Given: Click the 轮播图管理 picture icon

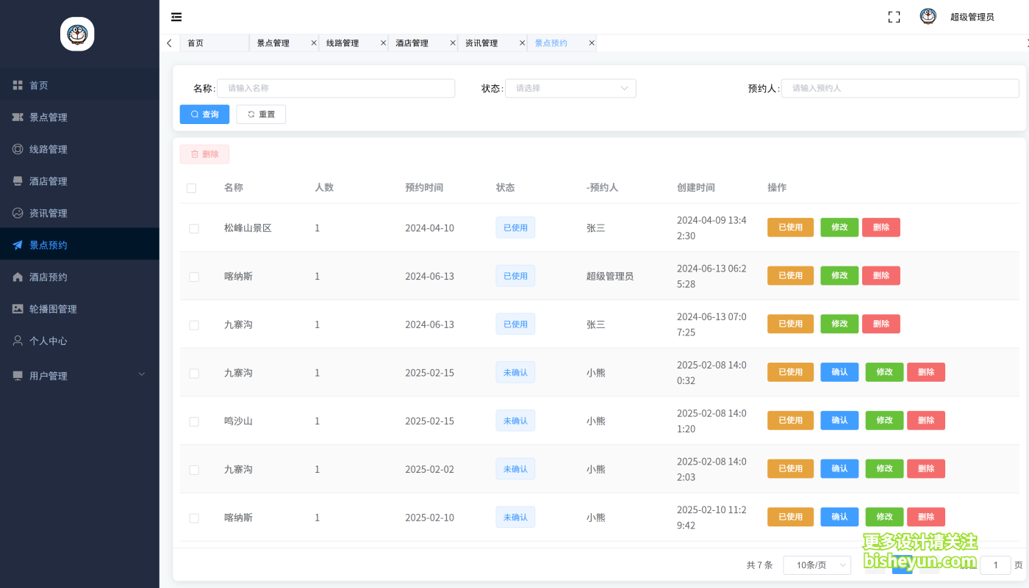Looking at the screenshot, I should tap(18, 309).
